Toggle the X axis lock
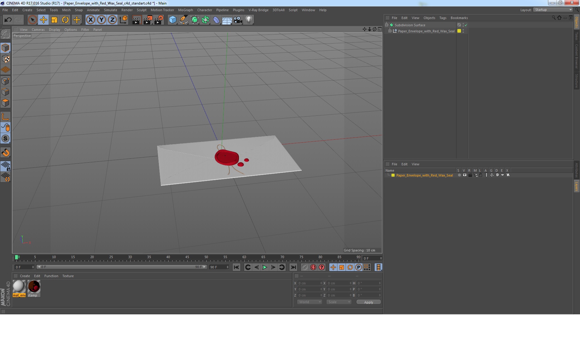 tap(90, 20)
